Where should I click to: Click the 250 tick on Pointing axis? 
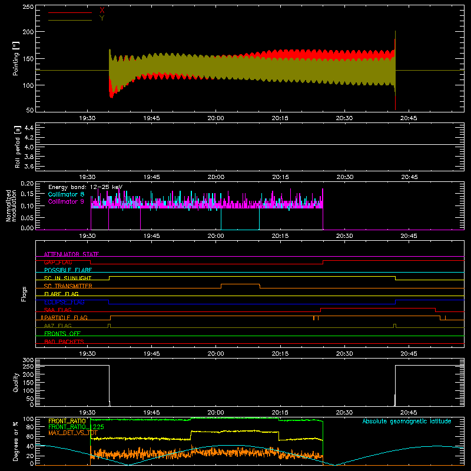28,6
